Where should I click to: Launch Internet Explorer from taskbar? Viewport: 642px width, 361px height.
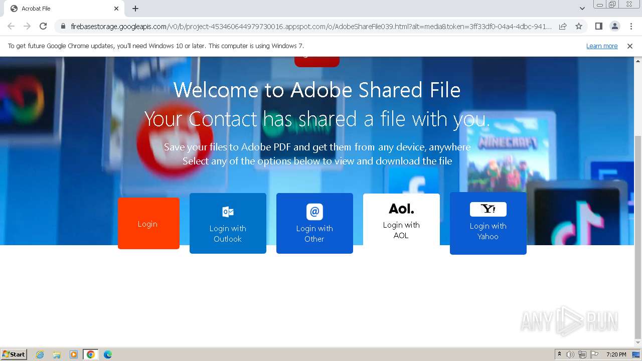pos(40,354)
